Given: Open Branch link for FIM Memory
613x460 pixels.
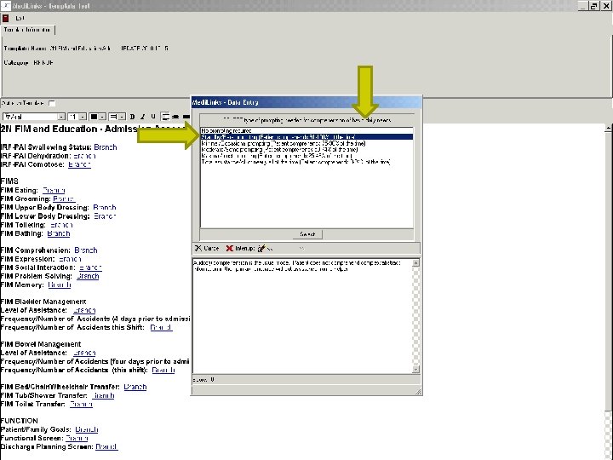Looking at the screenshot, I should (60, 285).
